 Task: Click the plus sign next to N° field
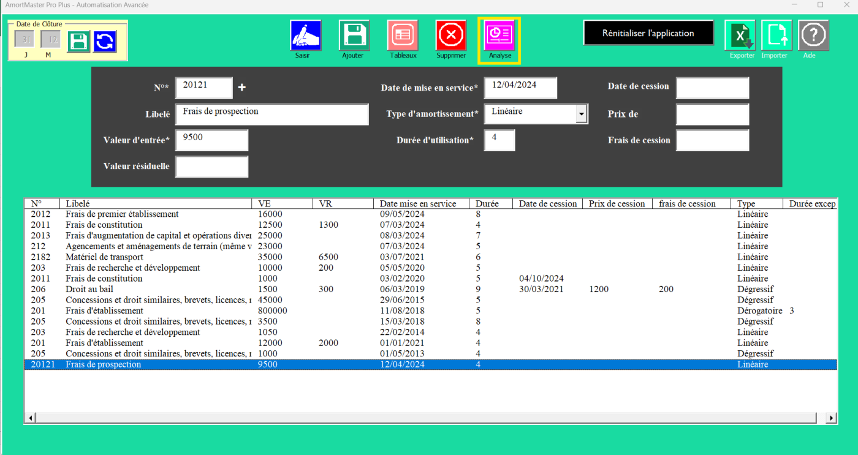click(241, 88)
